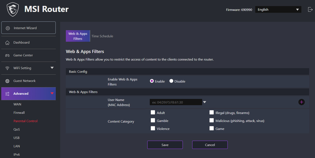
Task: Click the Firmware: 690990 text
Action: [239, 10]
